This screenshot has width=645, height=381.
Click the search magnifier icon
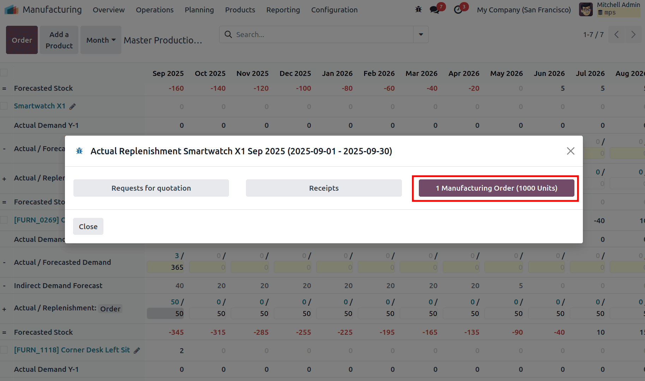pyautogui.click(x=228, y=34)
